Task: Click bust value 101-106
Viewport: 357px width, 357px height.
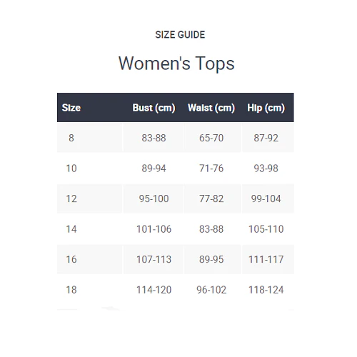Action: 154,229
